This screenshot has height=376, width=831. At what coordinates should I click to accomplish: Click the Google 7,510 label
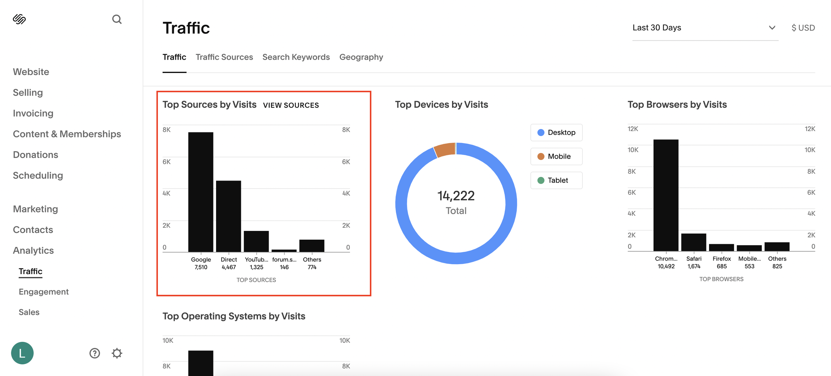point(201,263)
